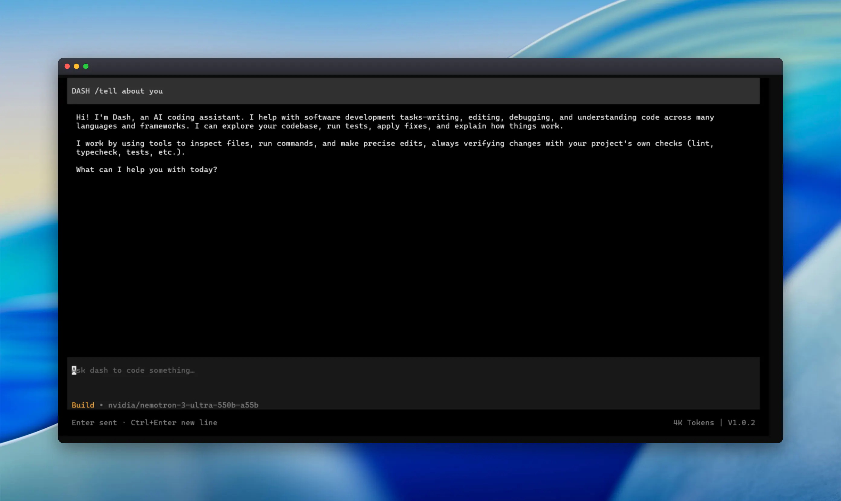The width and height of the screenshot is (841, 501).
Task: Close the window with the red button
Action: click(x=67, y=66)
